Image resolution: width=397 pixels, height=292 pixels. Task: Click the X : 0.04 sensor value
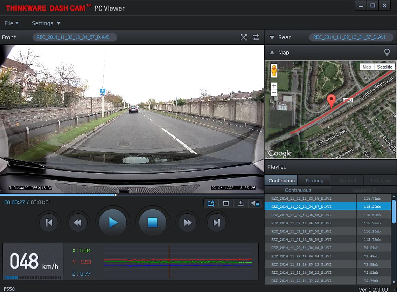81,250
